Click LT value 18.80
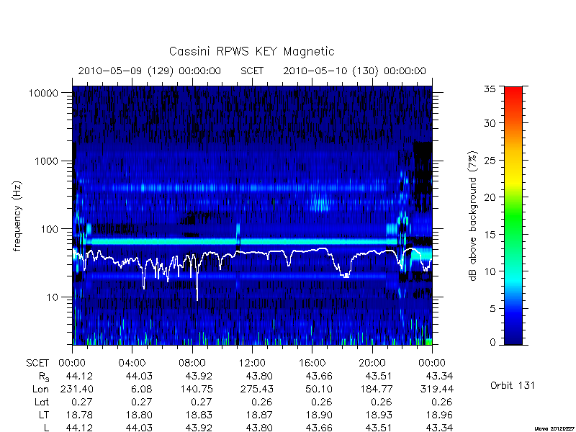This screenshot has height=432, width=576. click(x=139, y=415)
